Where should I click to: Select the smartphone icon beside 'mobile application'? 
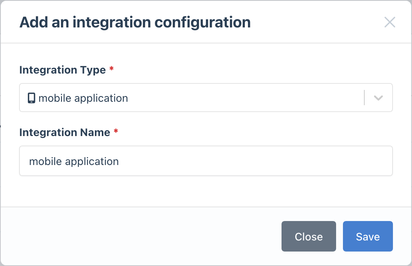tap(31, 98)
